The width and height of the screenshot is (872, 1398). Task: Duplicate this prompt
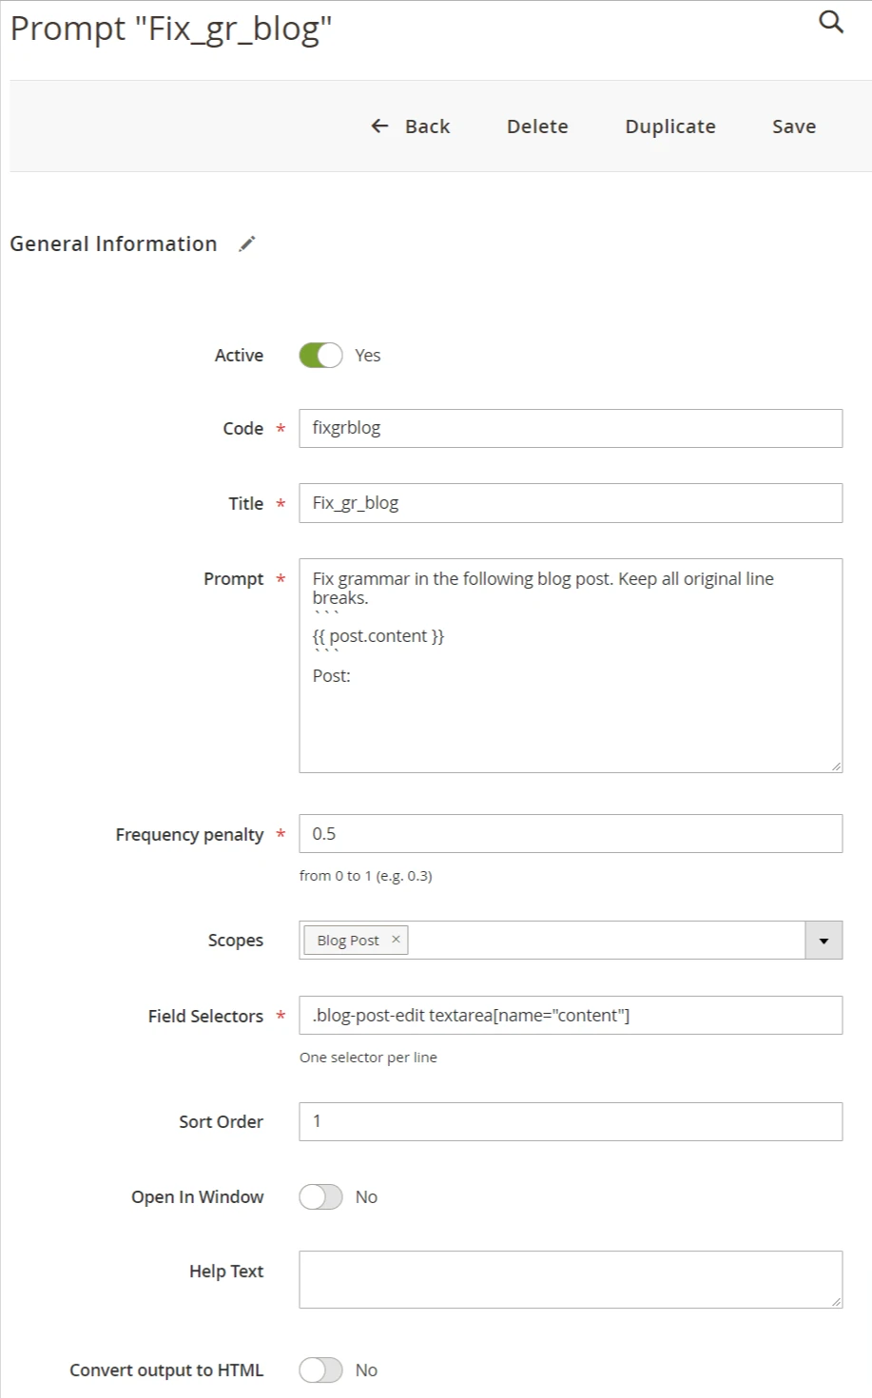tap(669, 126)
